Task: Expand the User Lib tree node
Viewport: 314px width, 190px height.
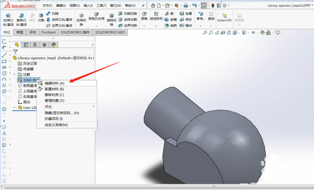Action: [14, 107]
